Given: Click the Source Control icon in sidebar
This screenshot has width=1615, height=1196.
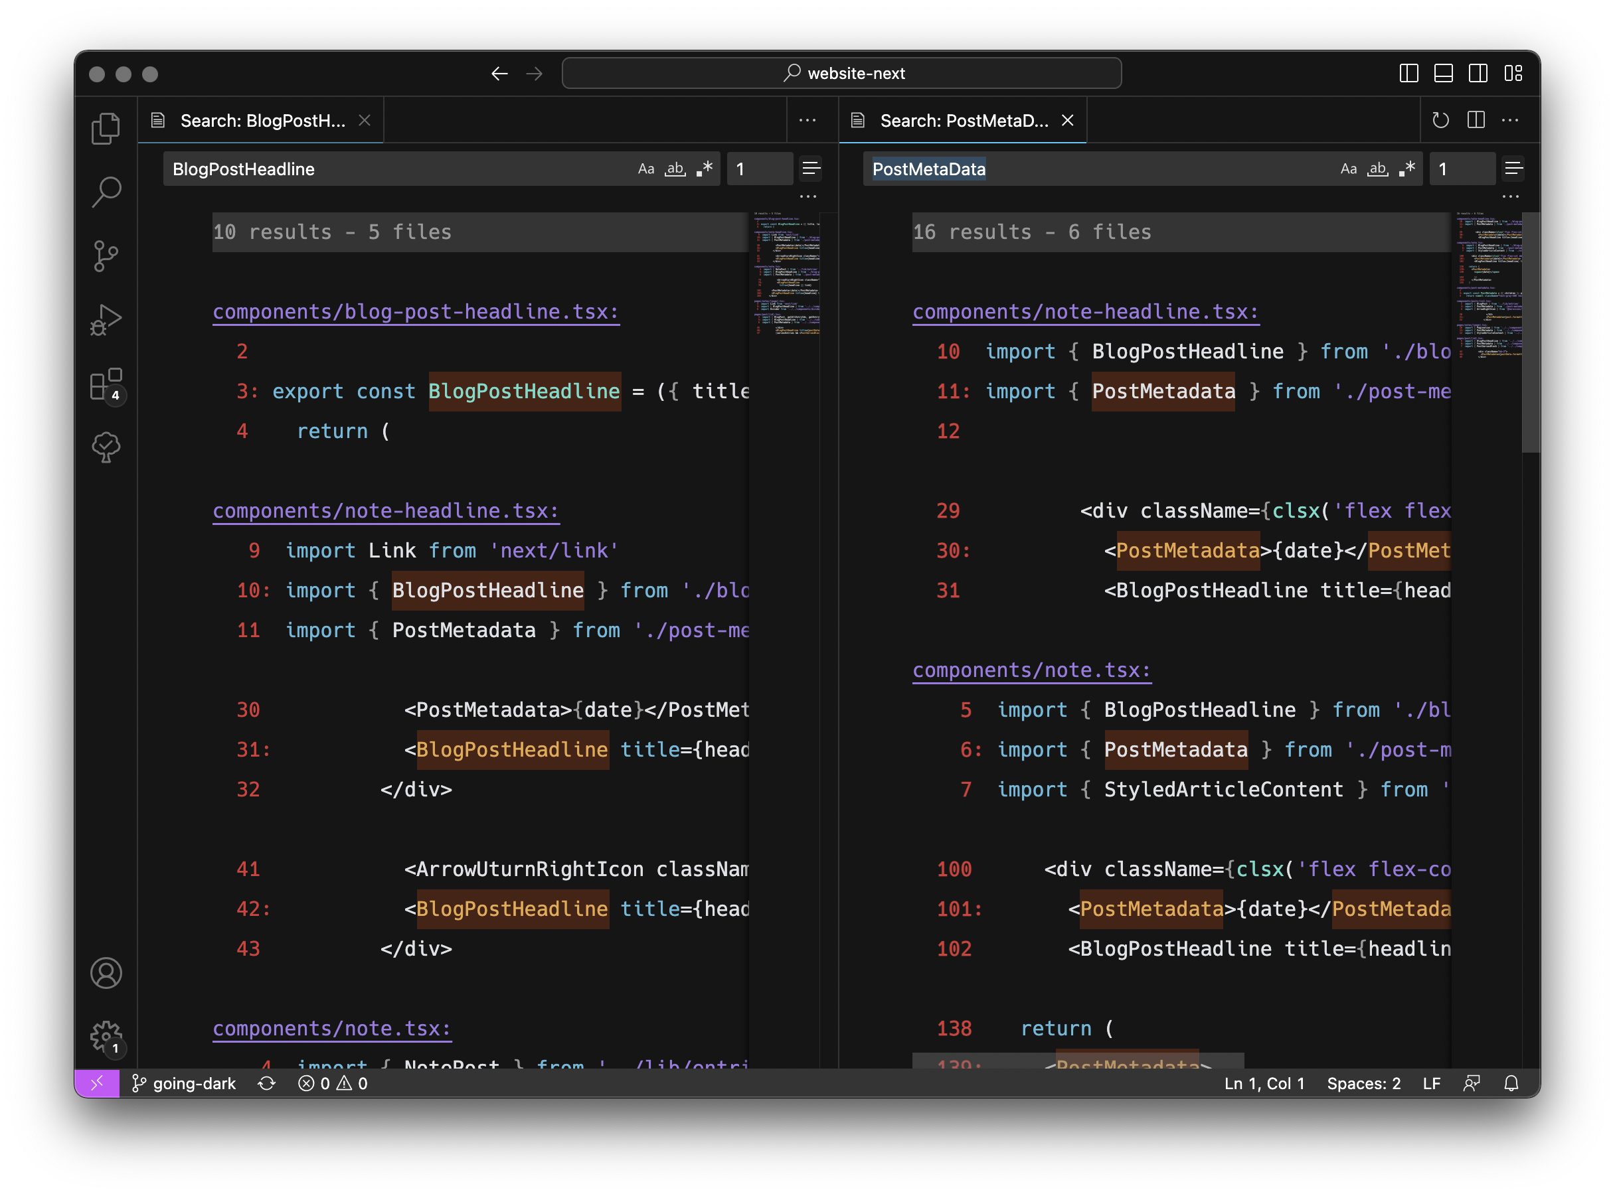Looking at the screenshot, I should coord(107,255).
